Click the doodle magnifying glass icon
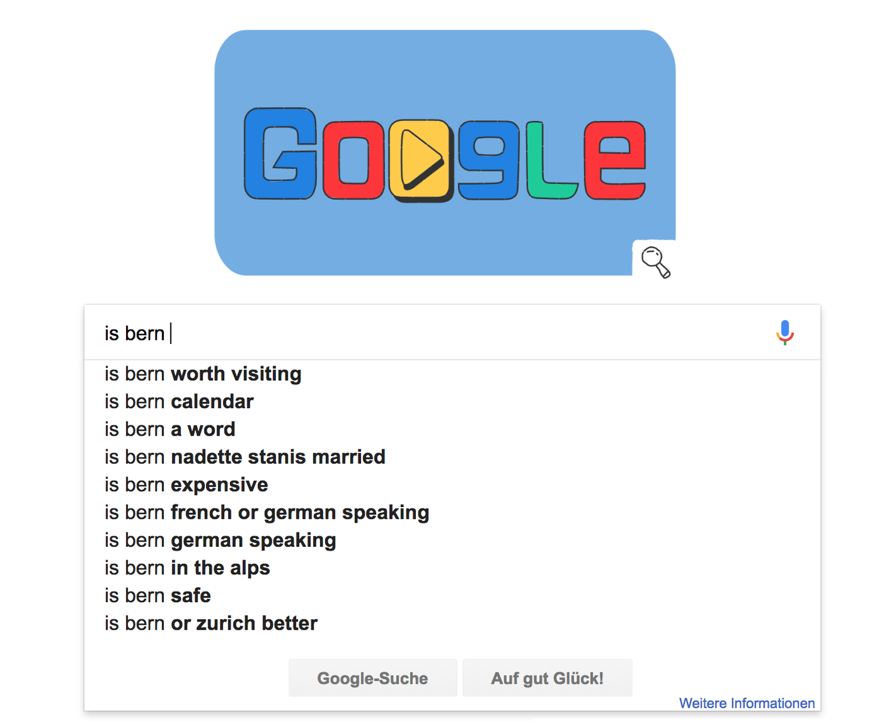 655,261
